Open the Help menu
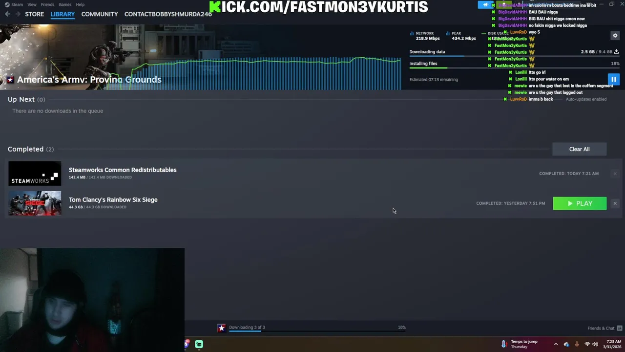This screenshot has width=625, height=352. point(80,4)
